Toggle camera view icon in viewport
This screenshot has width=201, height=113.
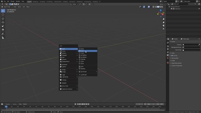pos(163,26)
